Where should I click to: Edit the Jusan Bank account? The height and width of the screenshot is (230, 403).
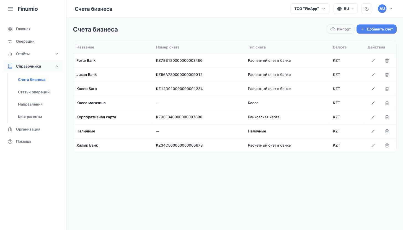click(373, 75)
